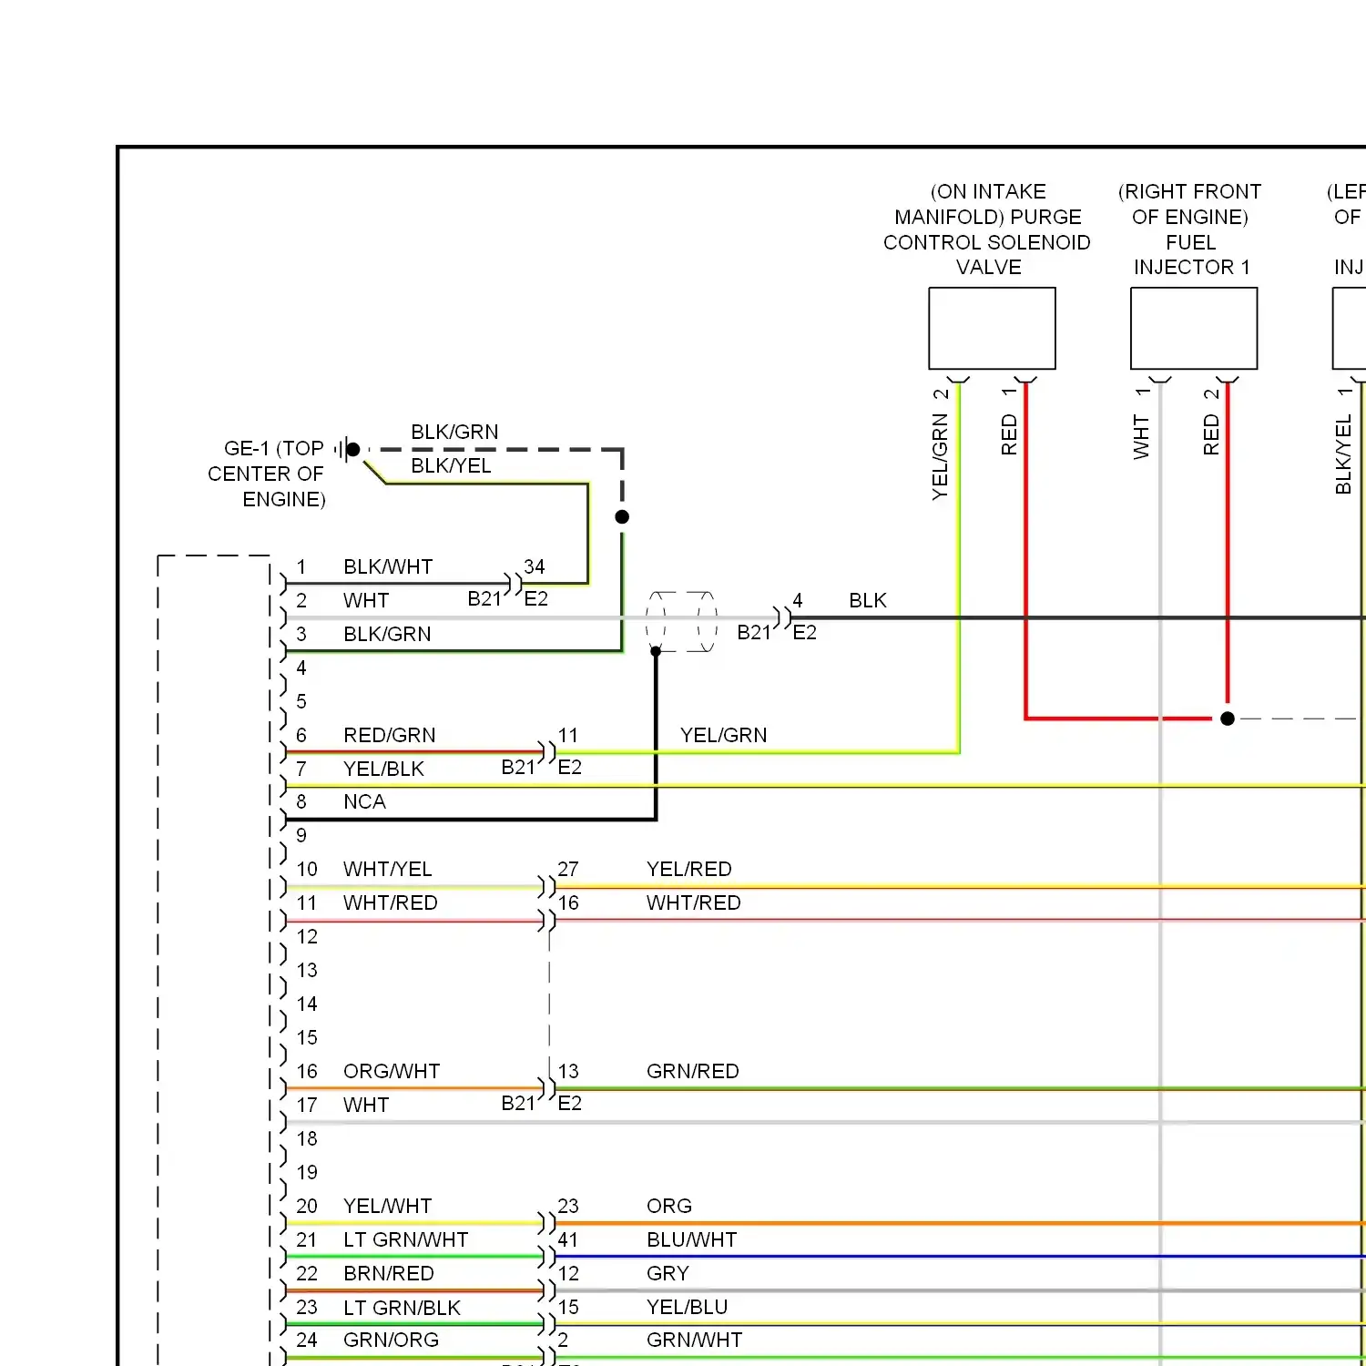This screenshot has height=1366, width=1366.
Task: Click terminal number 41 beside BLU/WHT
Action: (568, 1239)
